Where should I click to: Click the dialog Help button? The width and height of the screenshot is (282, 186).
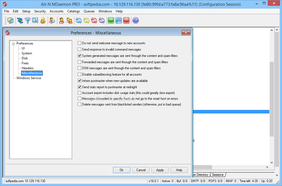pyautogui.click(x=179, y=170)
